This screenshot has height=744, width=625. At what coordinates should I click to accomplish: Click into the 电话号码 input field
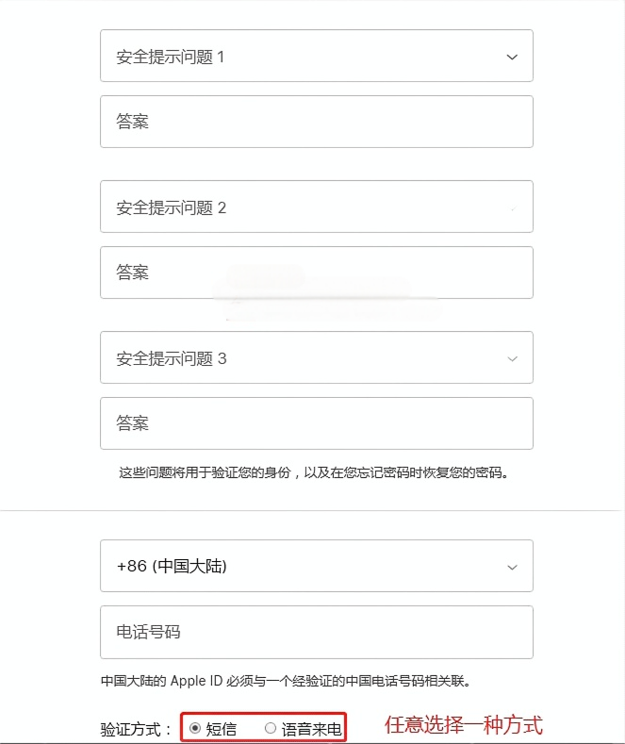(317, 632)
